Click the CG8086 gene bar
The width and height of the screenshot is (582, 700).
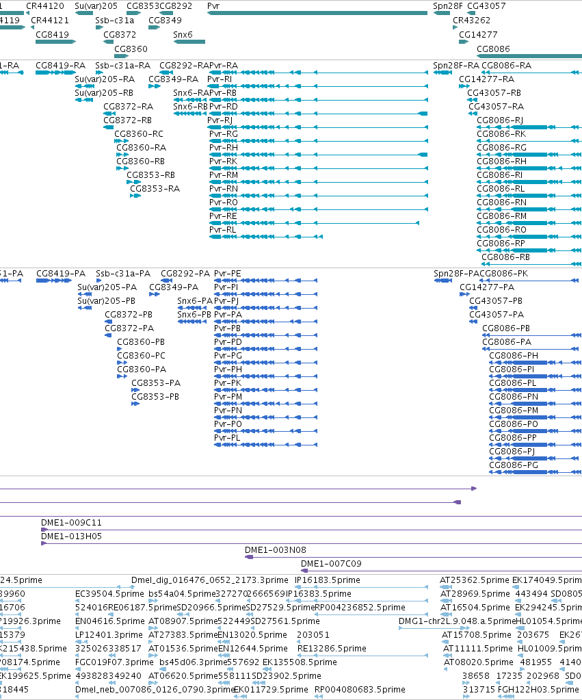pyautogui.click(x=529, y=56)
